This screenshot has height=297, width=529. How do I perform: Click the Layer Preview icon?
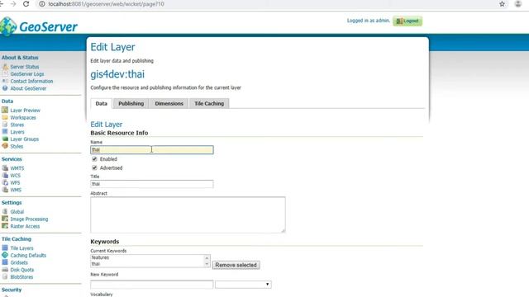point(5,110)
